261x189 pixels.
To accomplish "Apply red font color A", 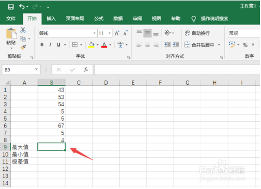I will pos(104,45).
